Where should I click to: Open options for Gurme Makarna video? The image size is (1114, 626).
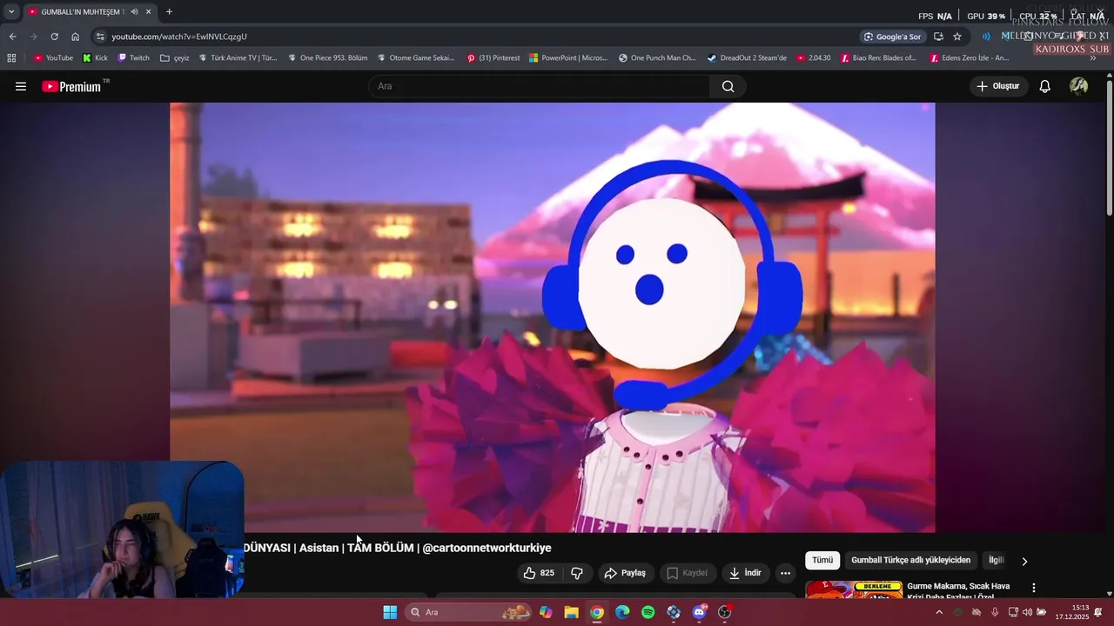pos(1034,588)
